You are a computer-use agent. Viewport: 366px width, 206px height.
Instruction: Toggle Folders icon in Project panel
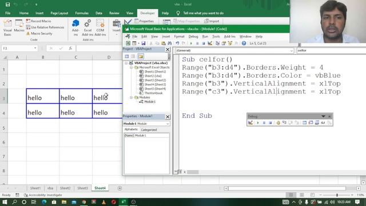point(141,56)
